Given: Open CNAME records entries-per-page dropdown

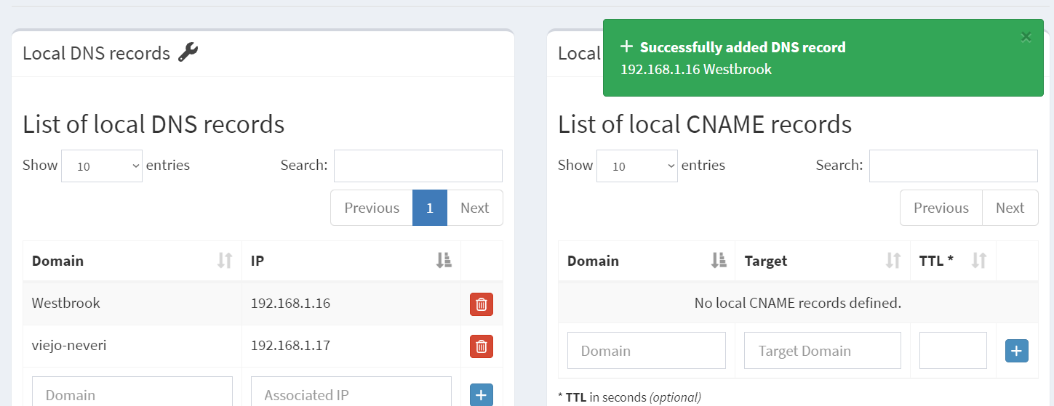Looking at the screenshot, I should [637, 166].
